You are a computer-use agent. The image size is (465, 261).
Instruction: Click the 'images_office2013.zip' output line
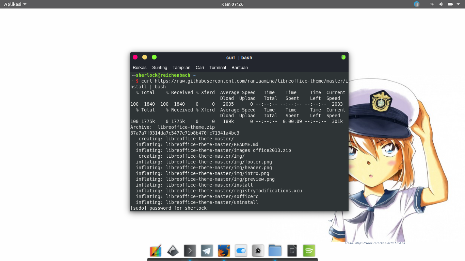click(213, 150)
